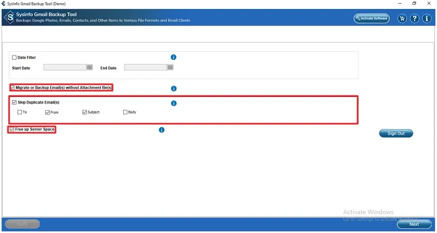Uncheck Migrate or Backup Email(s) without Attachment
The width and height of the screenshot is (437, 233).
pyautogui.click(x=12, y=87)
